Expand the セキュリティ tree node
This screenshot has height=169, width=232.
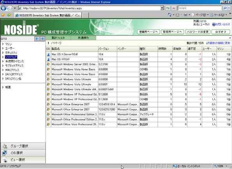(3, 52)
